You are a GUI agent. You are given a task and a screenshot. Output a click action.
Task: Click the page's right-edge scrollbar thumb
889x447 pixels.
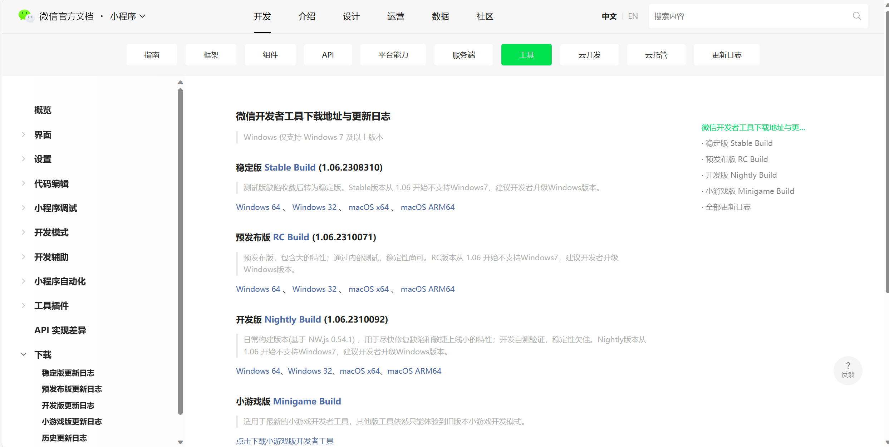pyautogui.click(x=887, y=152)
